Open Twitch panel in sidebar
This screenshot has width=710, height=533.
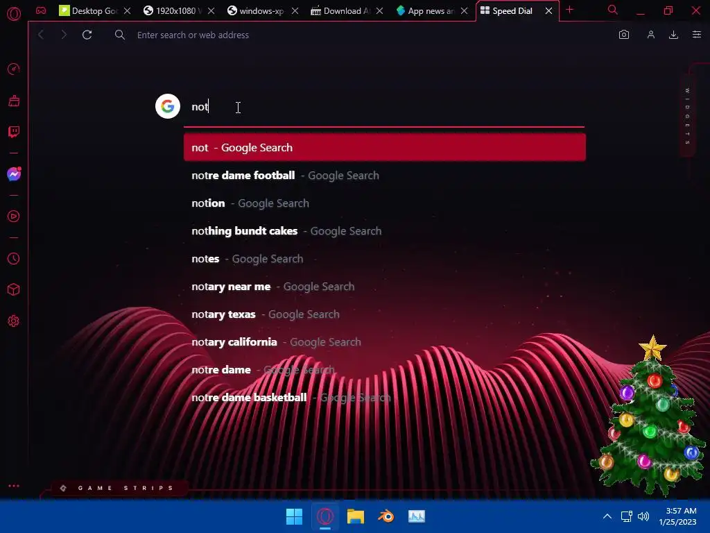click(x=14, y=132)
